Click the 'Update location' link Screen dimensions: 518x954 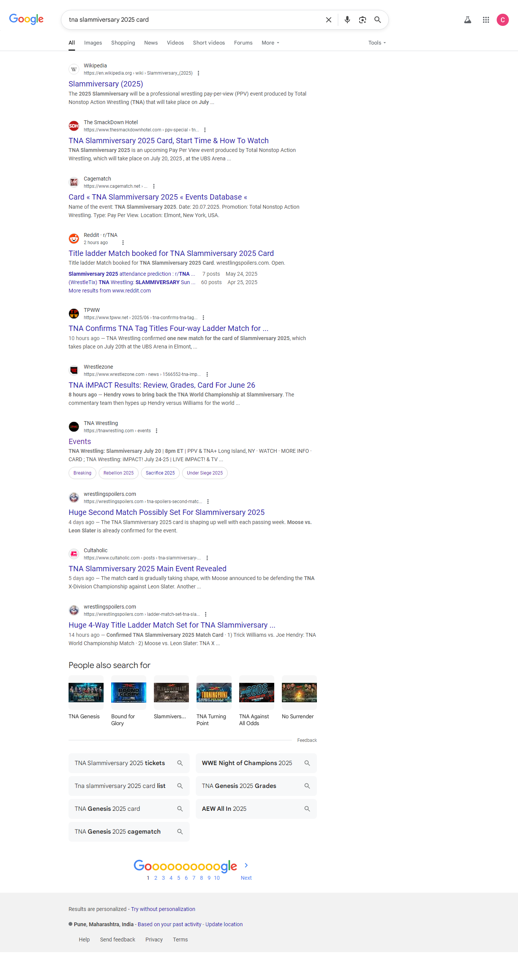tap(224, 924)
